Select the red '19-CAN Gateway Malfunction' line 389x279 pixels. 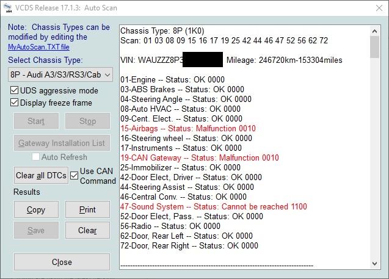pos(200,158)
